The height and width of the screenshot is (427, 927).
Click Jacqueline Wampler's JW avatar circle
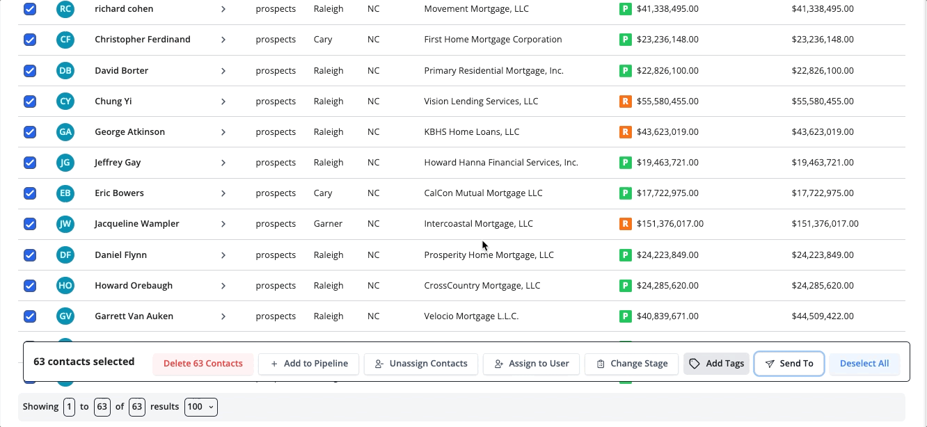tap(65, 223)
